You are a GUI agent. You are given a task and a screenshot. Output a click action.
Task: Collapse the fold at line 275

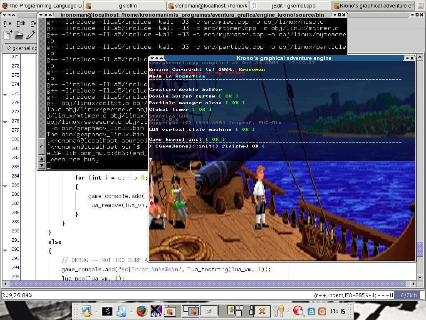pyautogui.click(x=5, y=95)
